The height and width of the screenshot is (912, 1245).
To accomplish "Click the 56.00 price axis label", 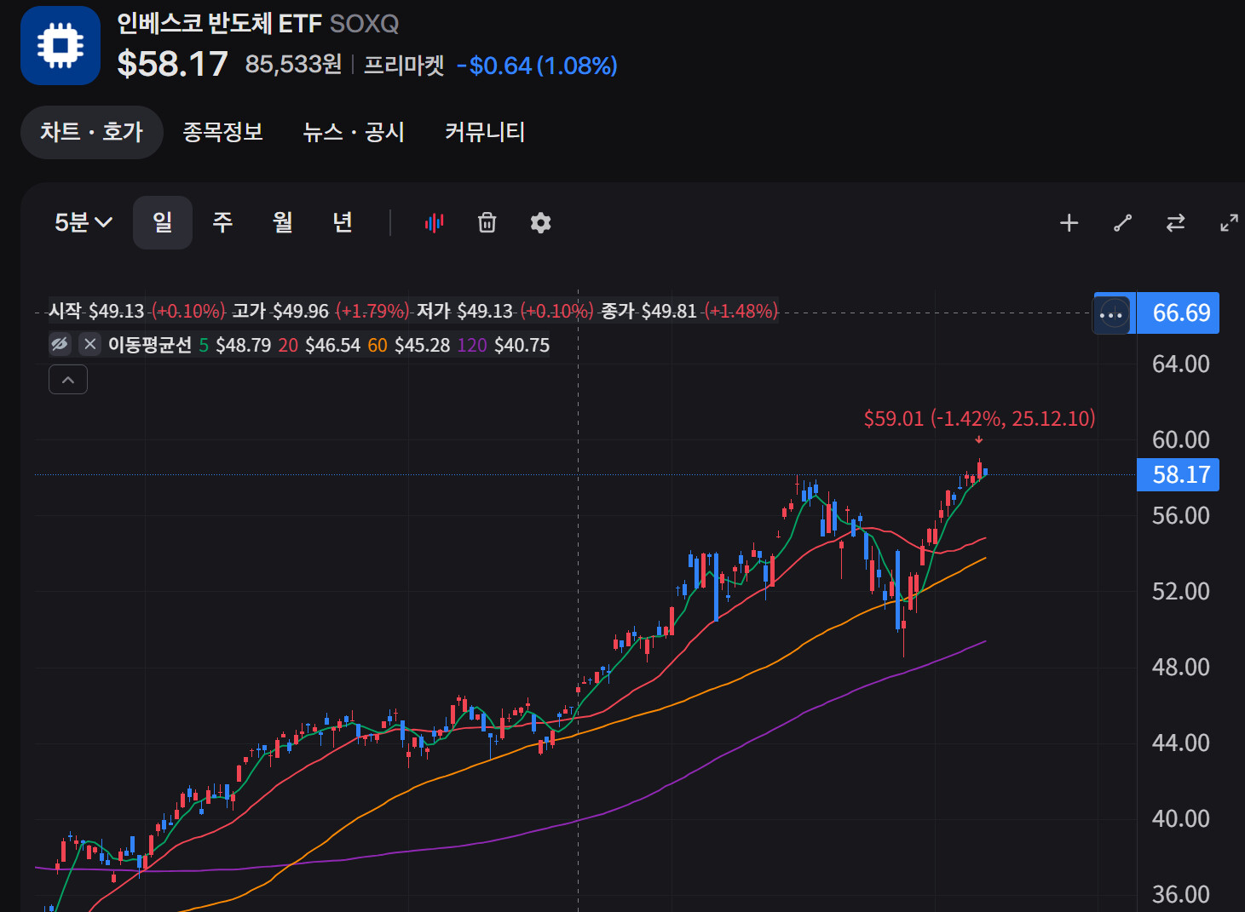I will (x=1181, y=516).
